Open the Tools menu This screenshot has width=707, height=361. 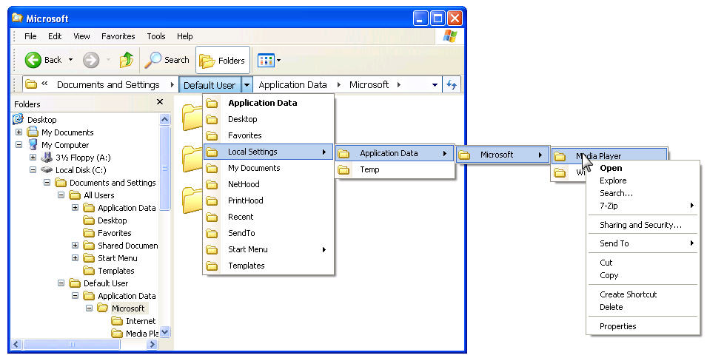(x=156, y=36)
